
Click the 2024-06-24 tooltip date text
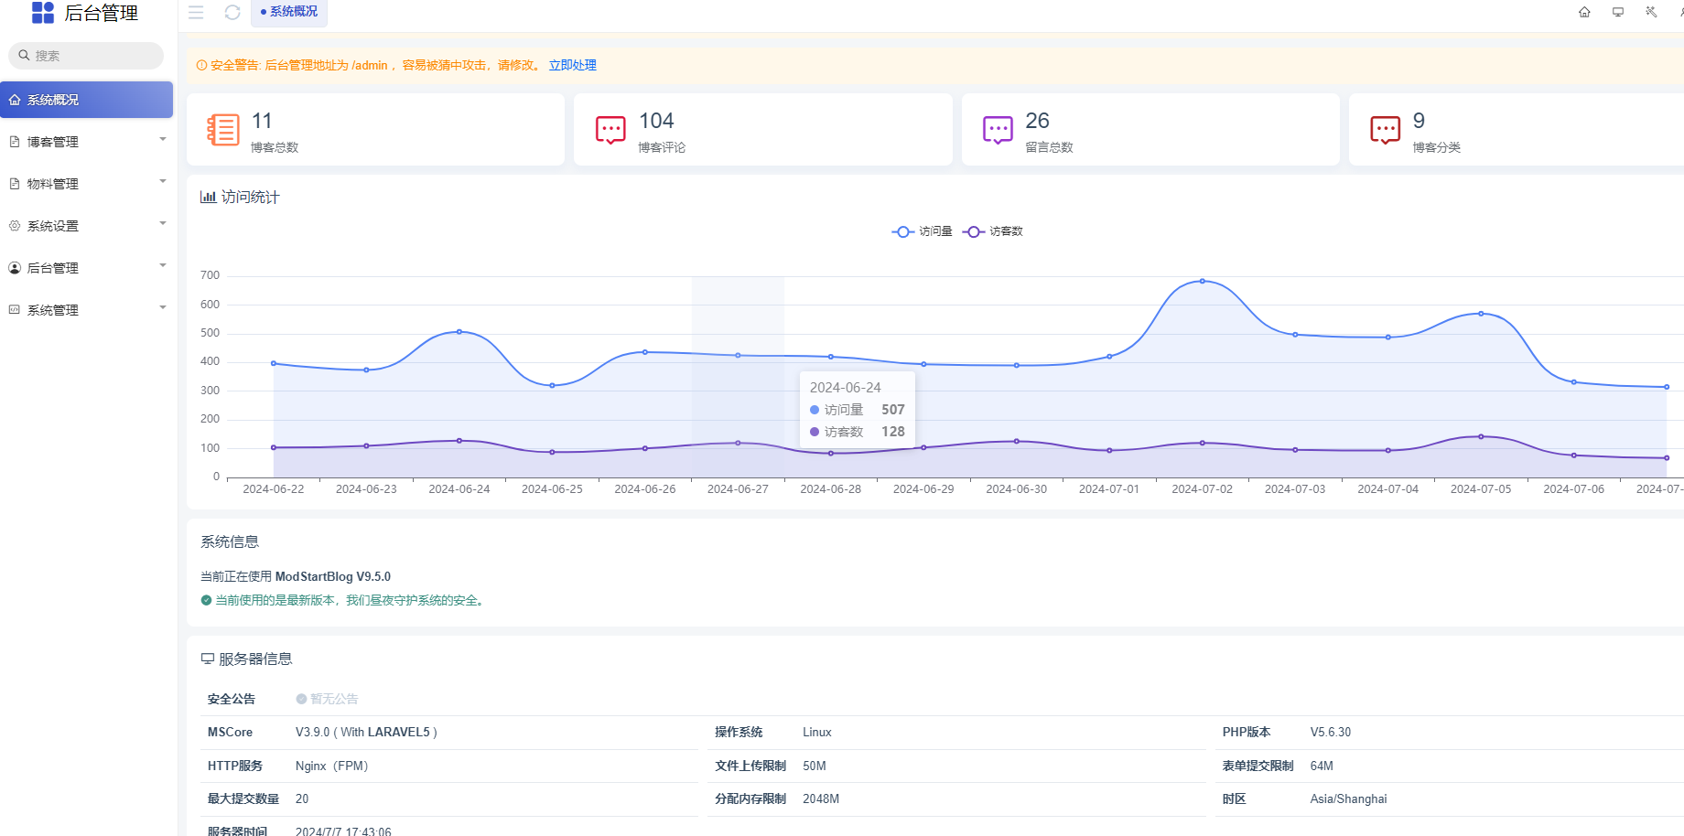tap(845, 388)
